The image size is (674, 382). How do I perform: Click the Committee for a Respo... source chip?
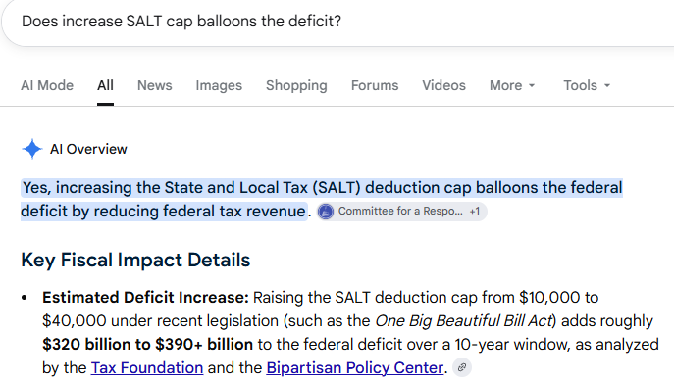point(402,212)
